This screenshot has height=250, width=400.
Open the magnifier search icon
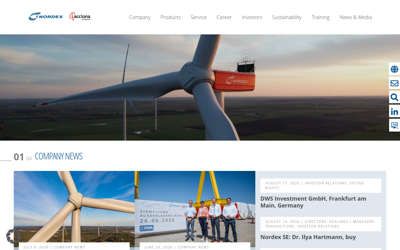(394, 97)
